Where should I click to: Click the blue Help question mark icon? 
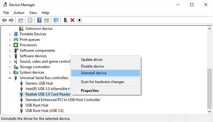[x=39, y=20]
